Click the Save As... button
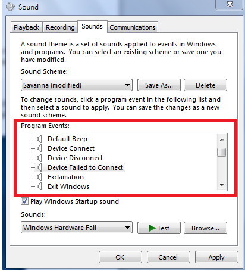This screenshot has width=245, height=271. point(159,85)
